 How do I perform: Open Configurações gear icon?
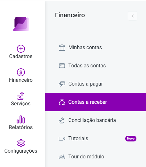(x=21, y=143)
